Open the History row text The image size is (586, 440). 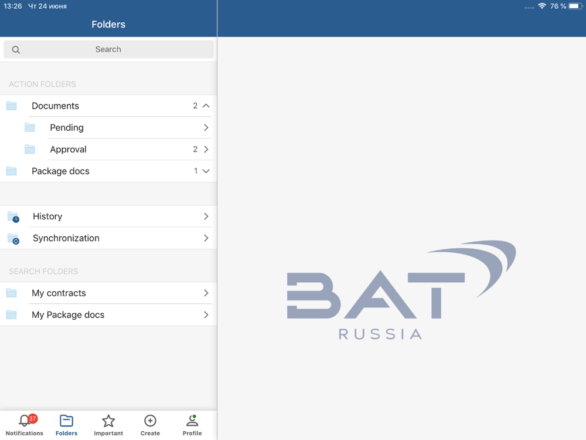point(47,216)
